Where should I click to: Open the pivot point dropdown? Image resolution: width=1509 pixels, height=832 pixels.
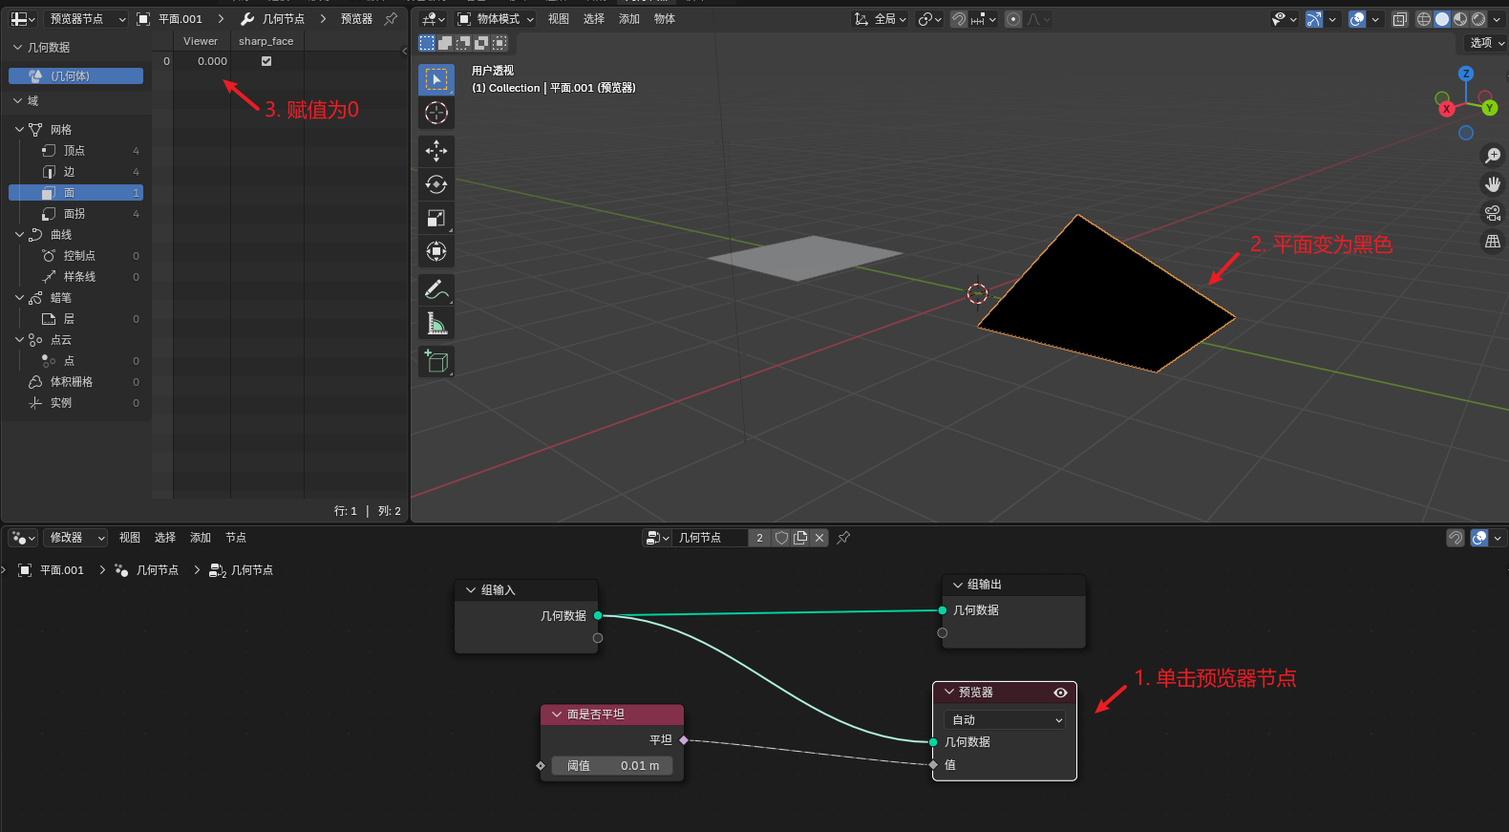click(x=929, y=19)
